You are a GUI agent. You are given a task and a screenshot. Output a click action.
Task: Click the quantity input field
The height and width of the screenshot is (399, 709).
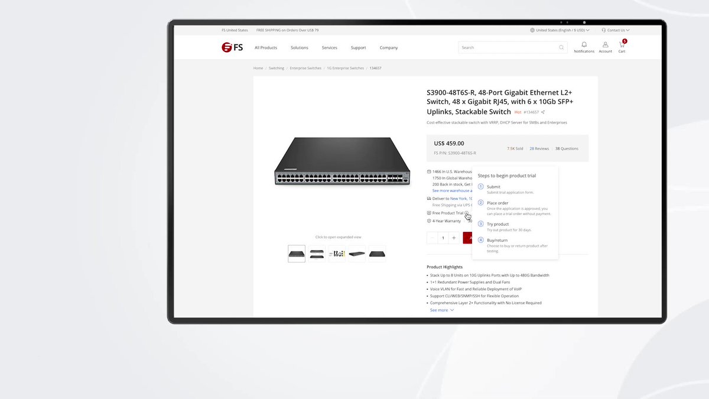(443, 238)
